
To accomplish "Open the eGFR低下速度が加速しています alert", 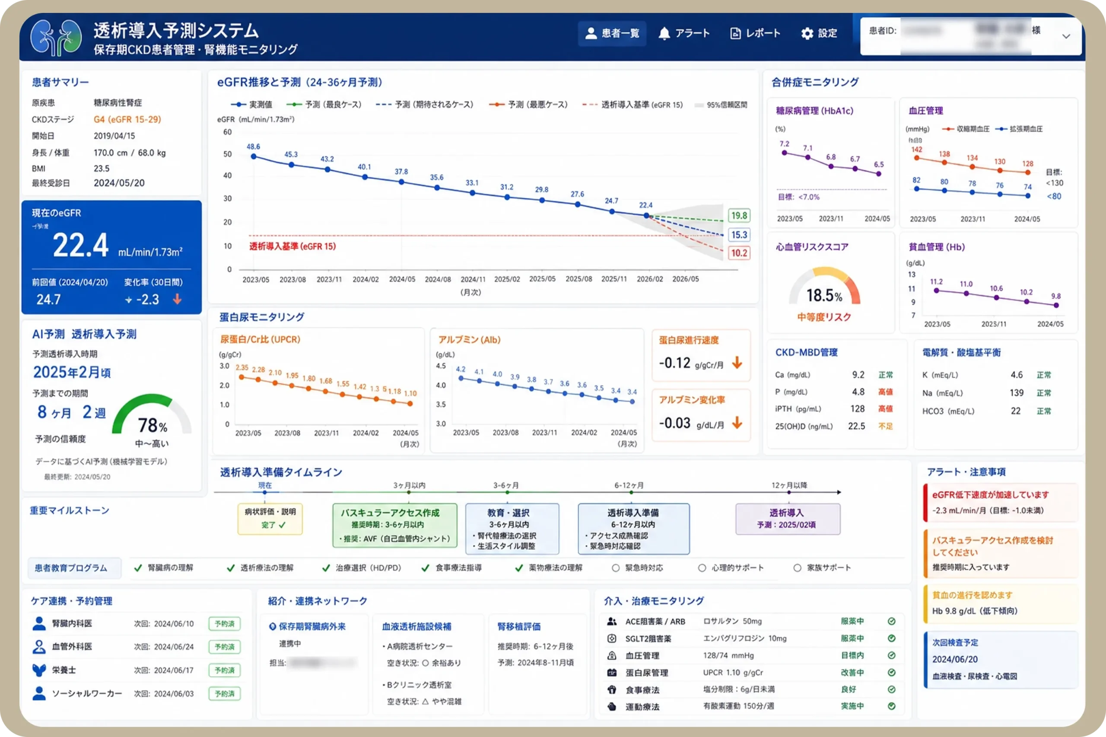I will pyautogui.click(x=1000, y=502).
